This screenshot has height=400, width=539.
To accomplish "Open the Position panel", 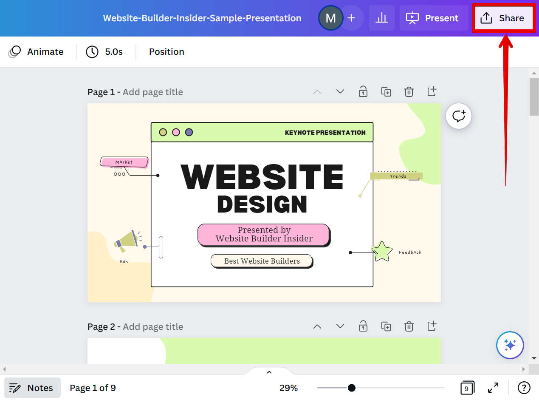I will [166, 52].
